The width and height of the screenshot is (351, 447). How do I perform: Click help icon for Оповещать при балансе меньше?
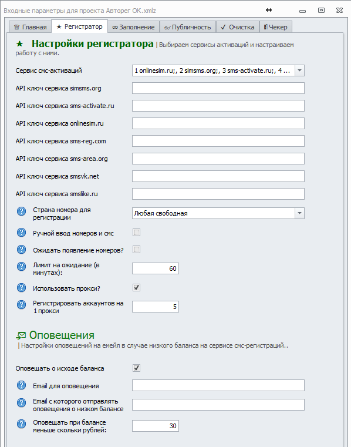coord(21,424)
